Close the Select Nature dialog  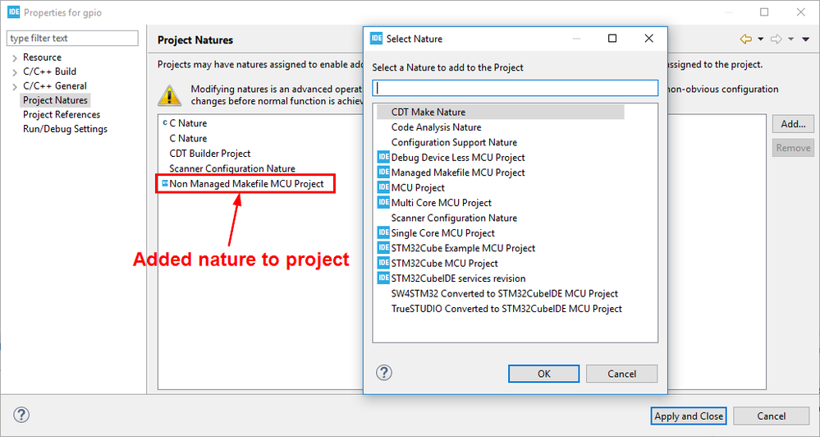click(649, 39)
